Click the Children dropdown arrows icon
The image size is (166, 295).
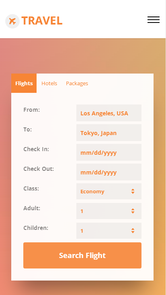click(x=133, y=231)
